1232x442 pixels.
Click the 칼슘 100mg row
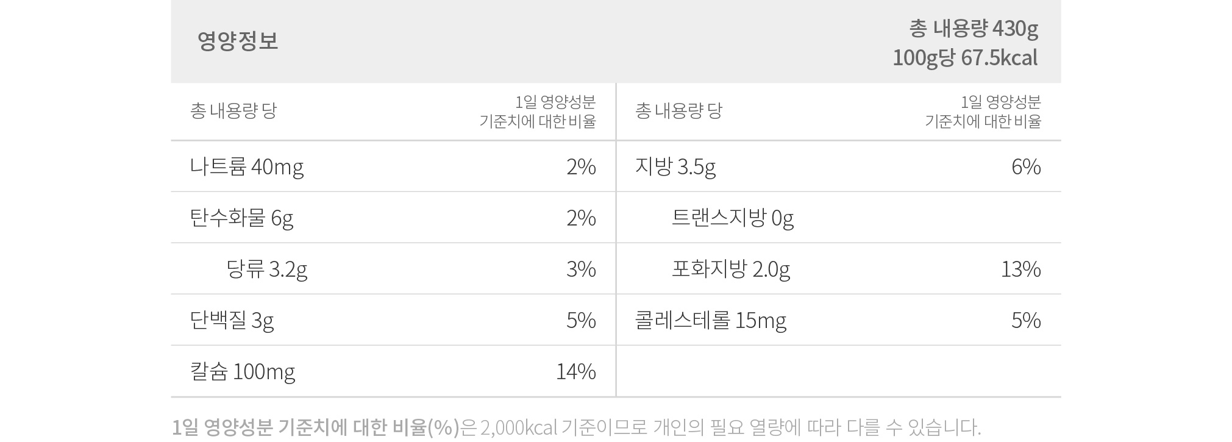393,371
